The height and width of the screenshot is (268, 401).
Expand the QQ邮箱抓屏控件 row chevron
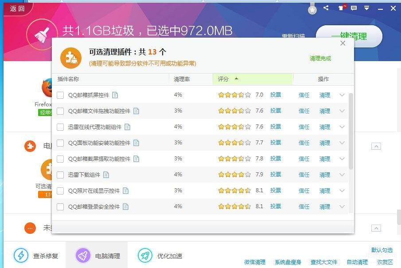pos(342,95)
